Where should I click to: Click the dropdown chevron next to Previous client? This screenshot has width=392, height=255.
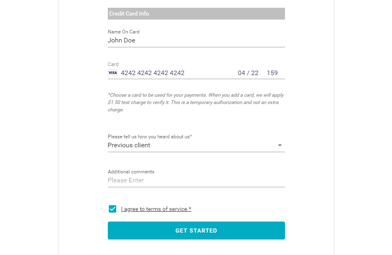[280, 145]
